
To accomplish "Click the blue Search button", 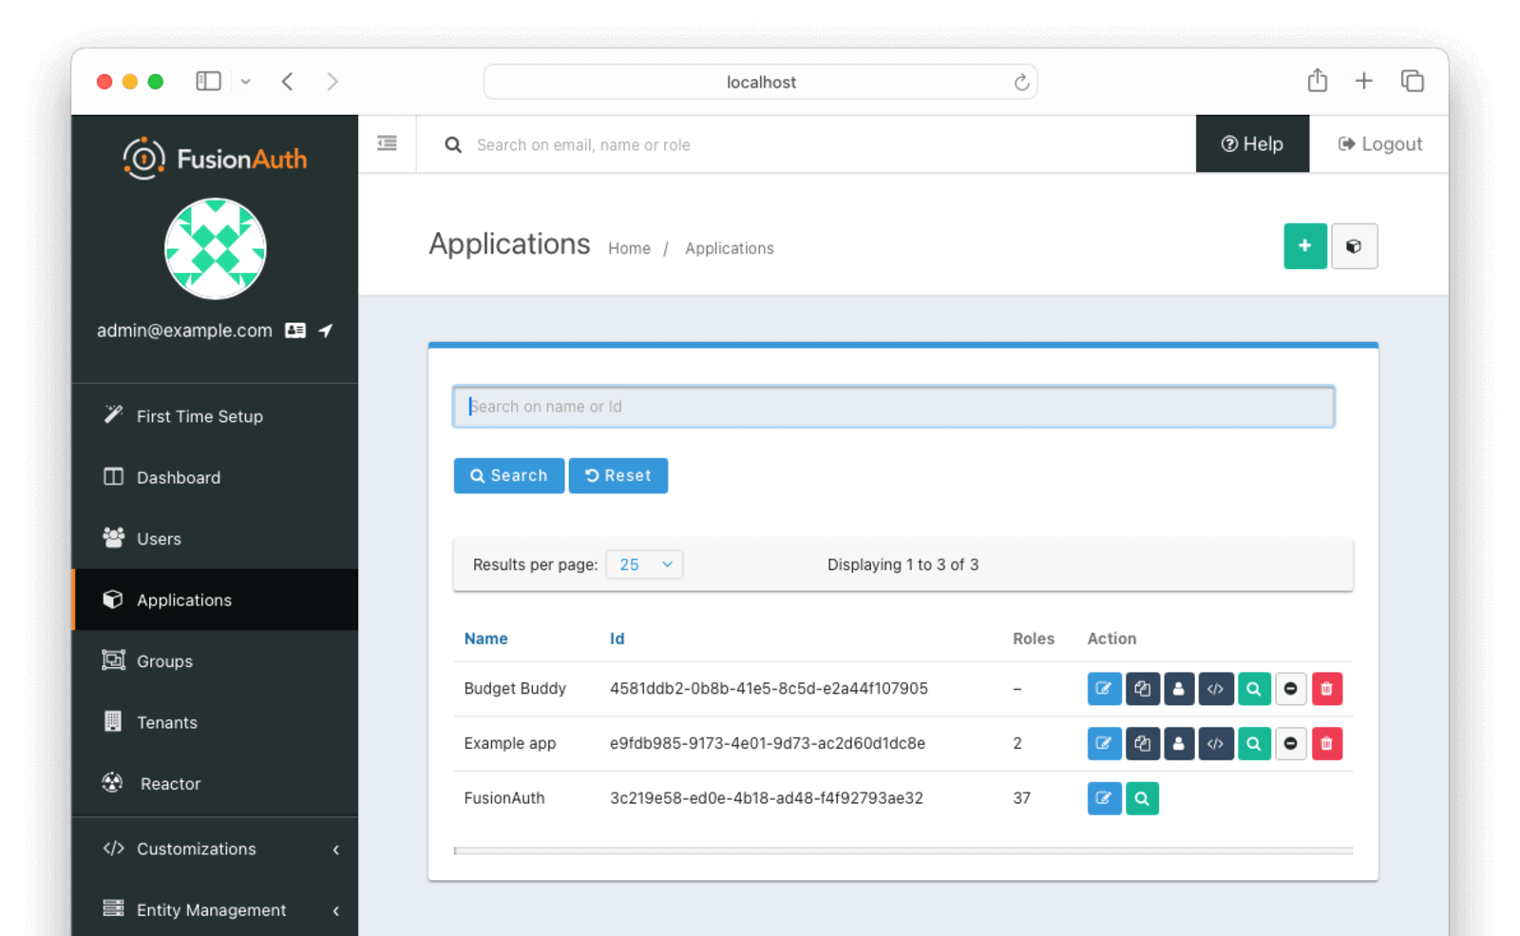I will pyautogui.click(x=509, y=476).
